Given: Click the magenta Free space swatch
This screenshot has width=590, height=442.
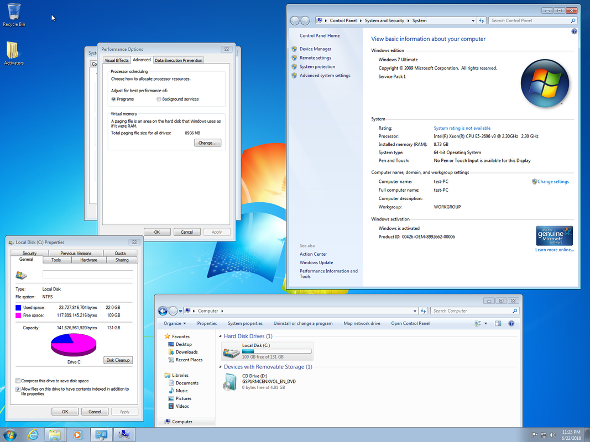Looking at the screenshot, I should (18, 315).
